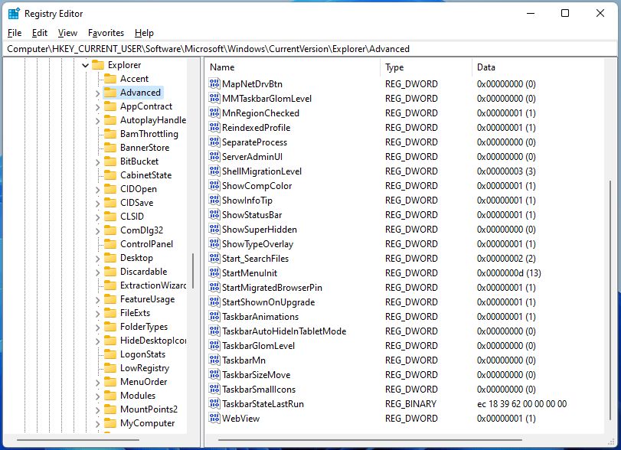Expand the CIDOpen key
Viewport: 621px width, 450px height.
click(x=97, y=190)
